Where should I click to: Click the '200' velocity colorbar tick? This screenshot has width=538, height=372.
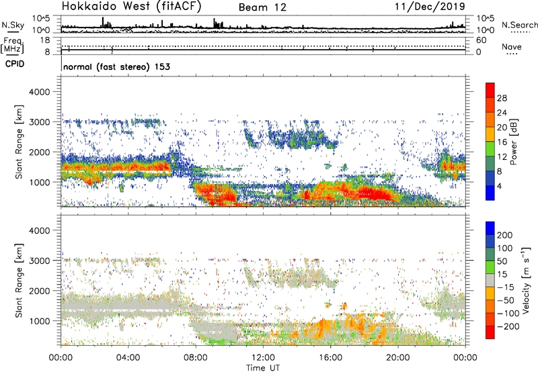(x=505, y=235)
